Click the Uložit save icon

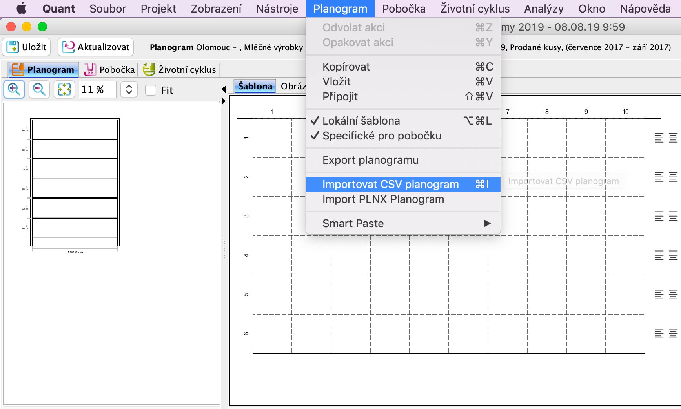point(13,47)
